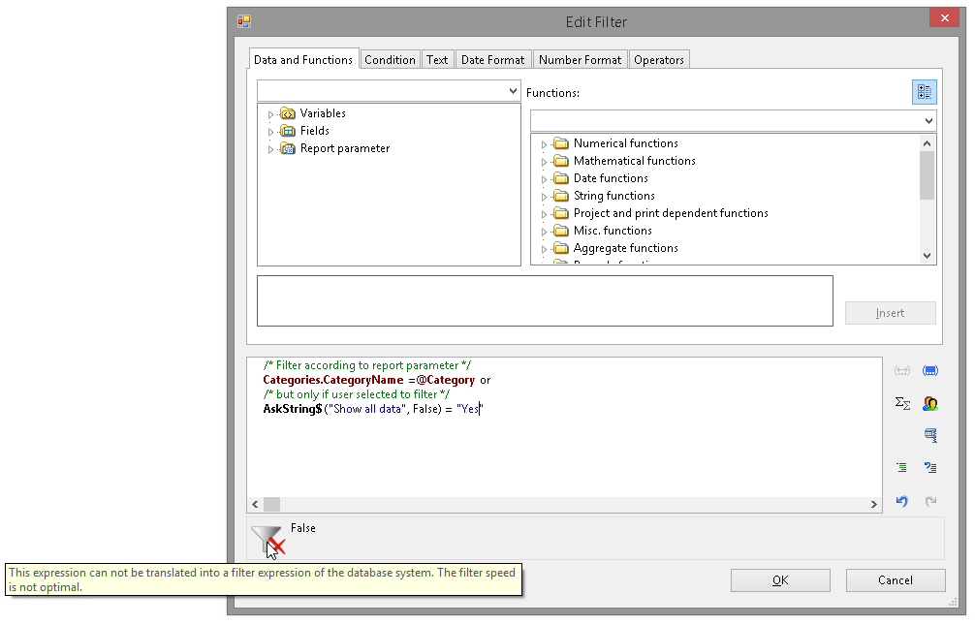This screenshot has height=625, width=975.
Task: Expand the Variables tree node
Action: 269,114
